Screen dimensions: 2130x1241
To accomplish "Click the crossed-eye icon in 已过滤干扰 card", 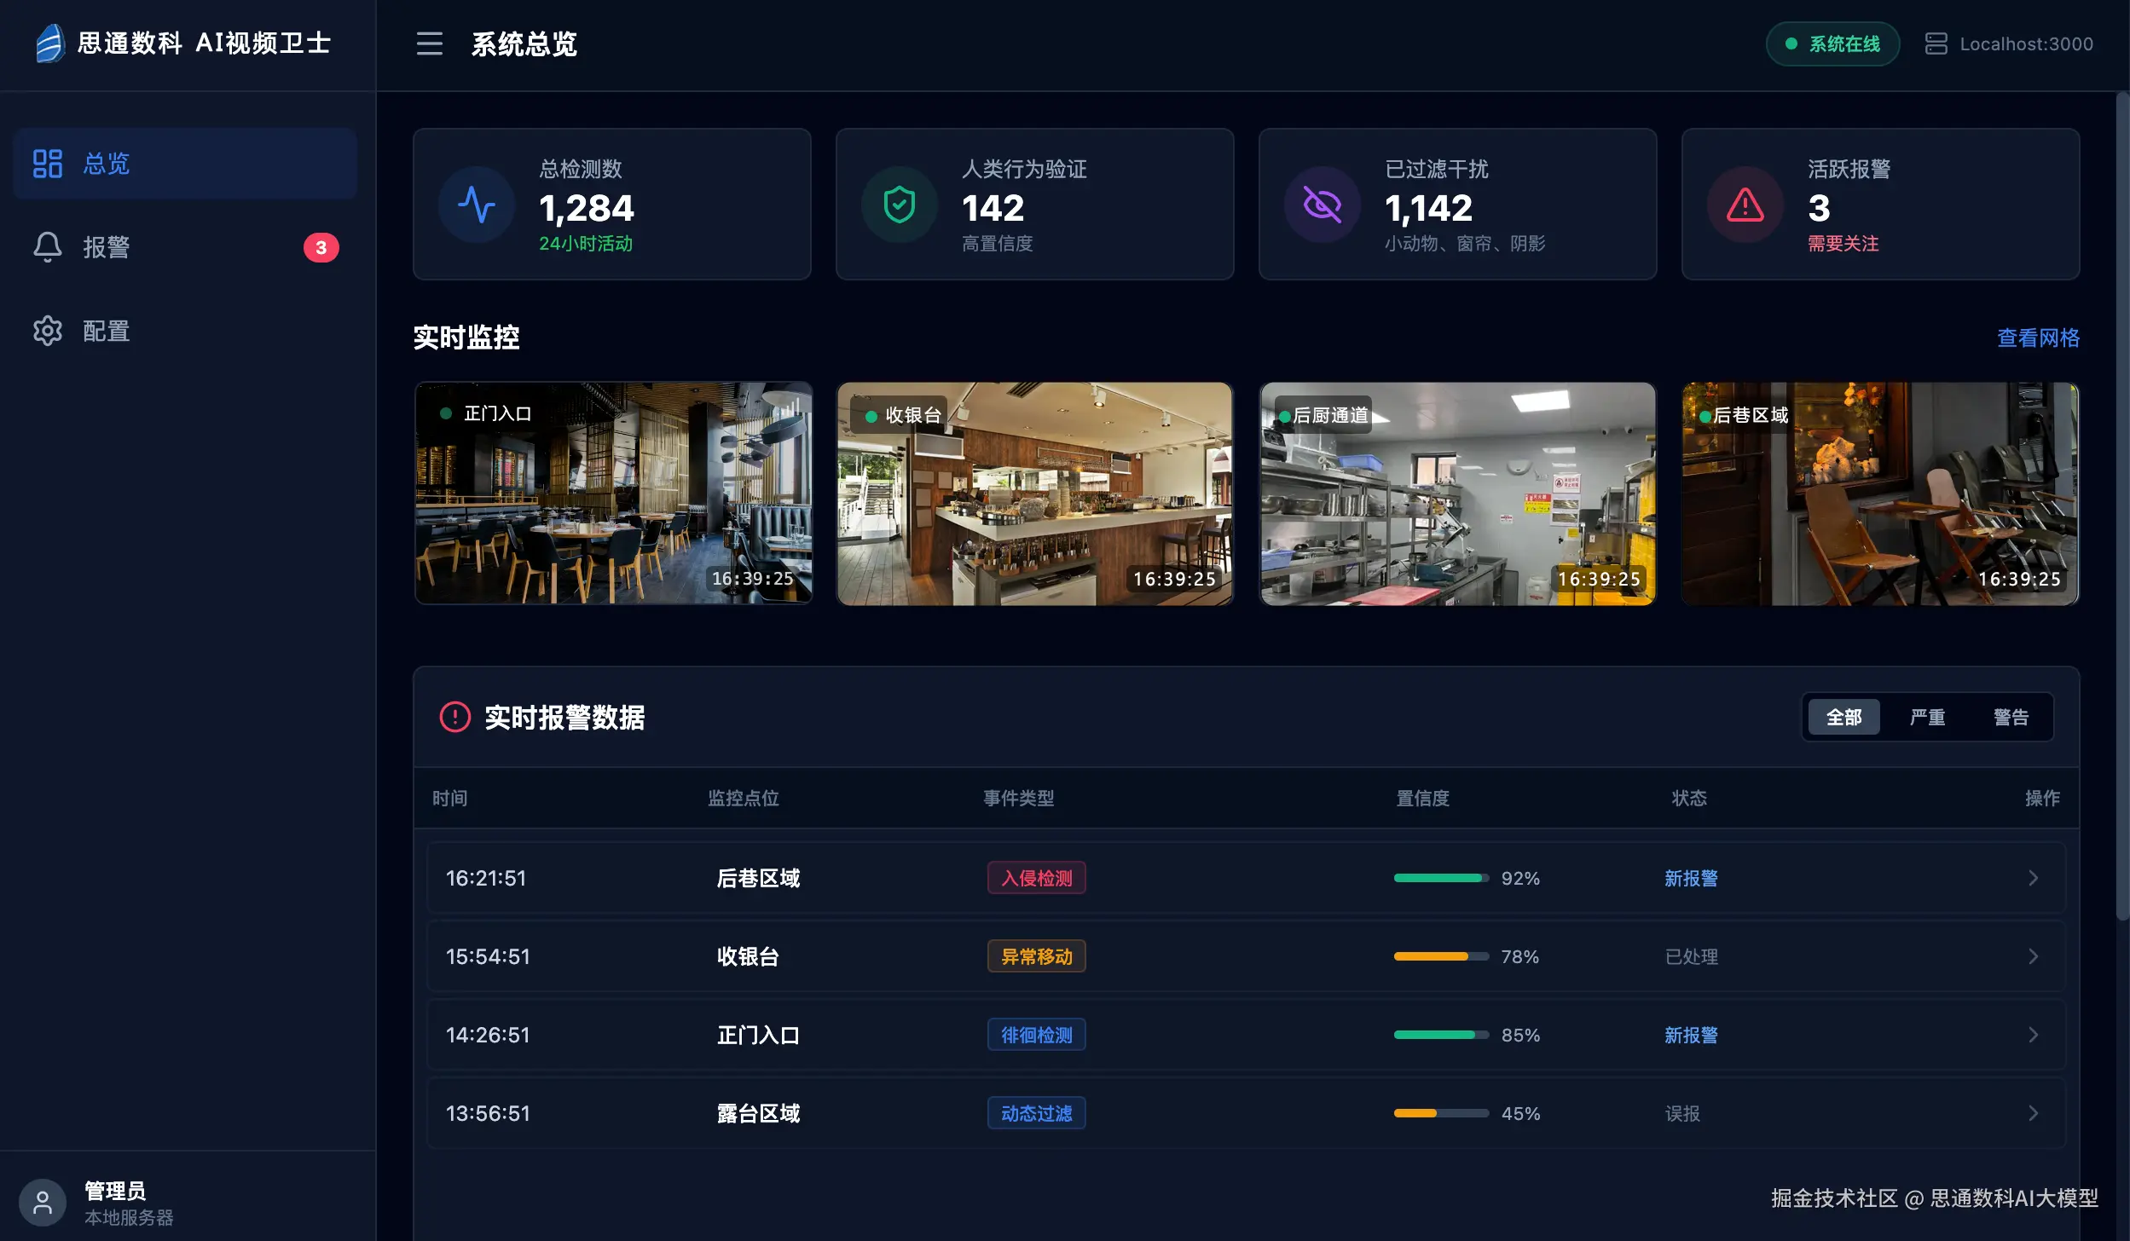I will (x=1322, y=205).
